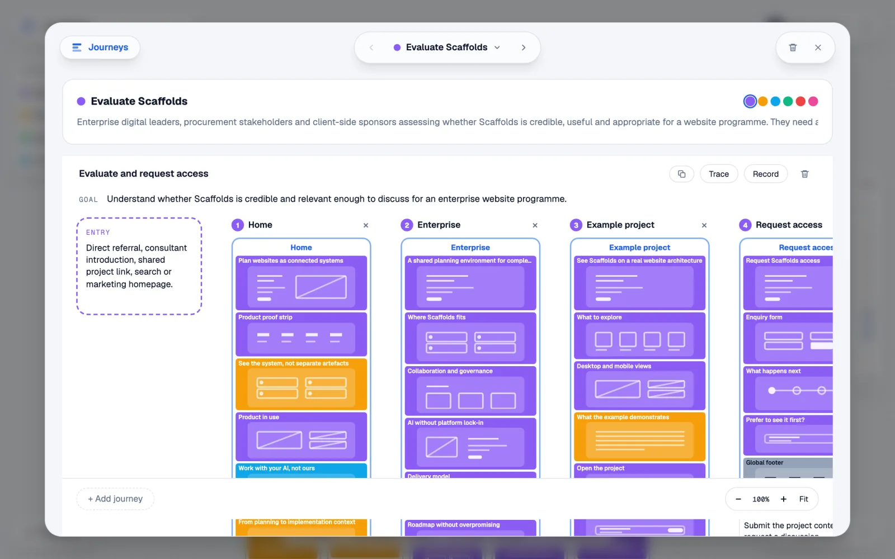Select 'Prefer to see it first?' section
Screen dimensions: 895x559
[x=788, y=435]
